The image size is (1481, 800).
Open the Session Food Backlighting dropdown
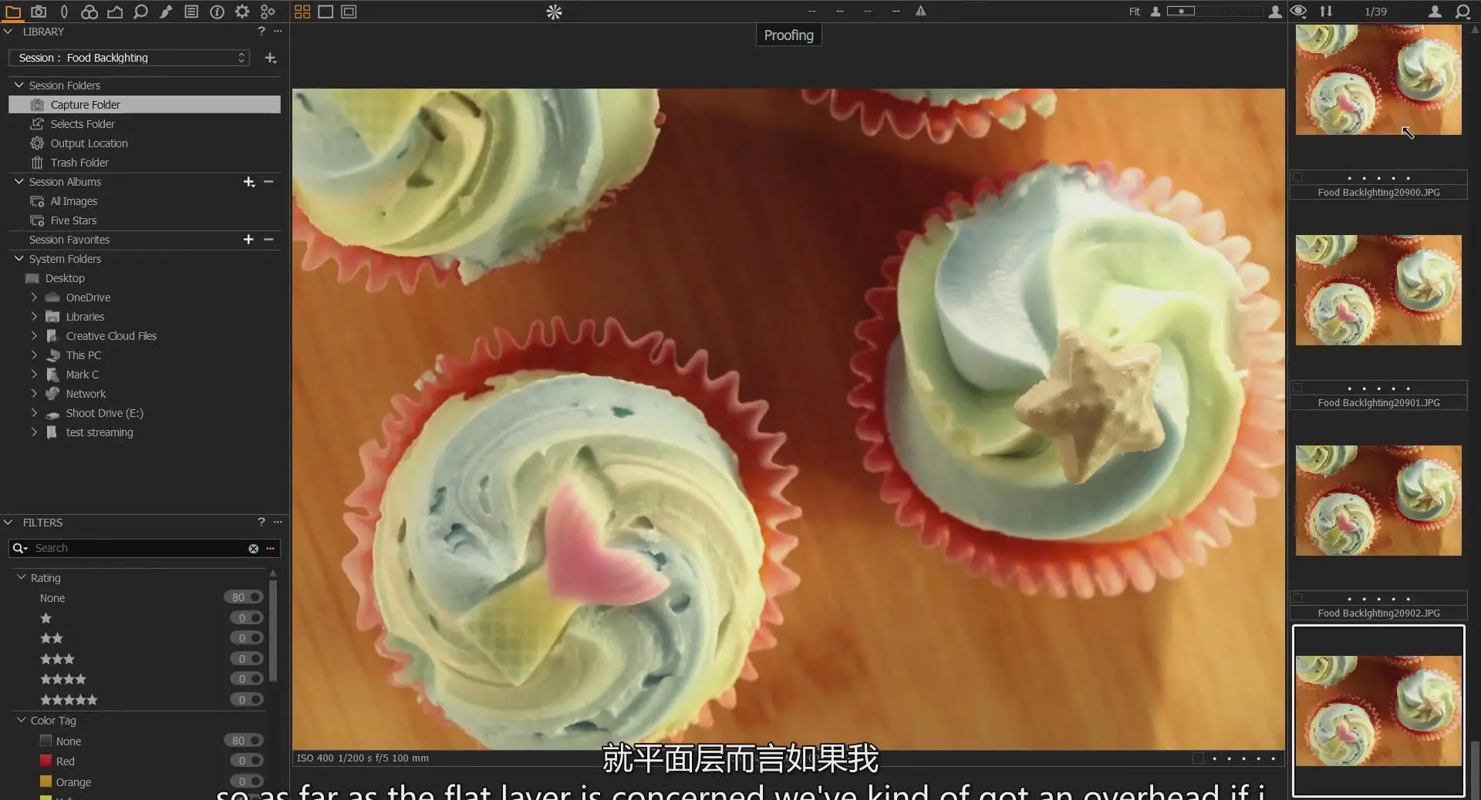[129, 58]
